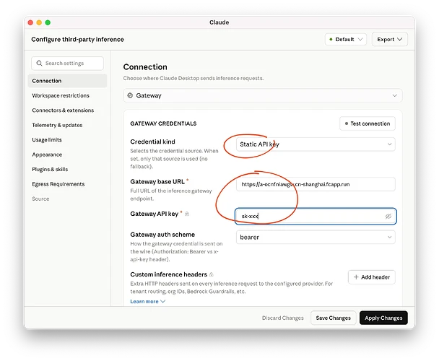Click the search magnifier icon
The image size is (439, 361).
point(39,64)
